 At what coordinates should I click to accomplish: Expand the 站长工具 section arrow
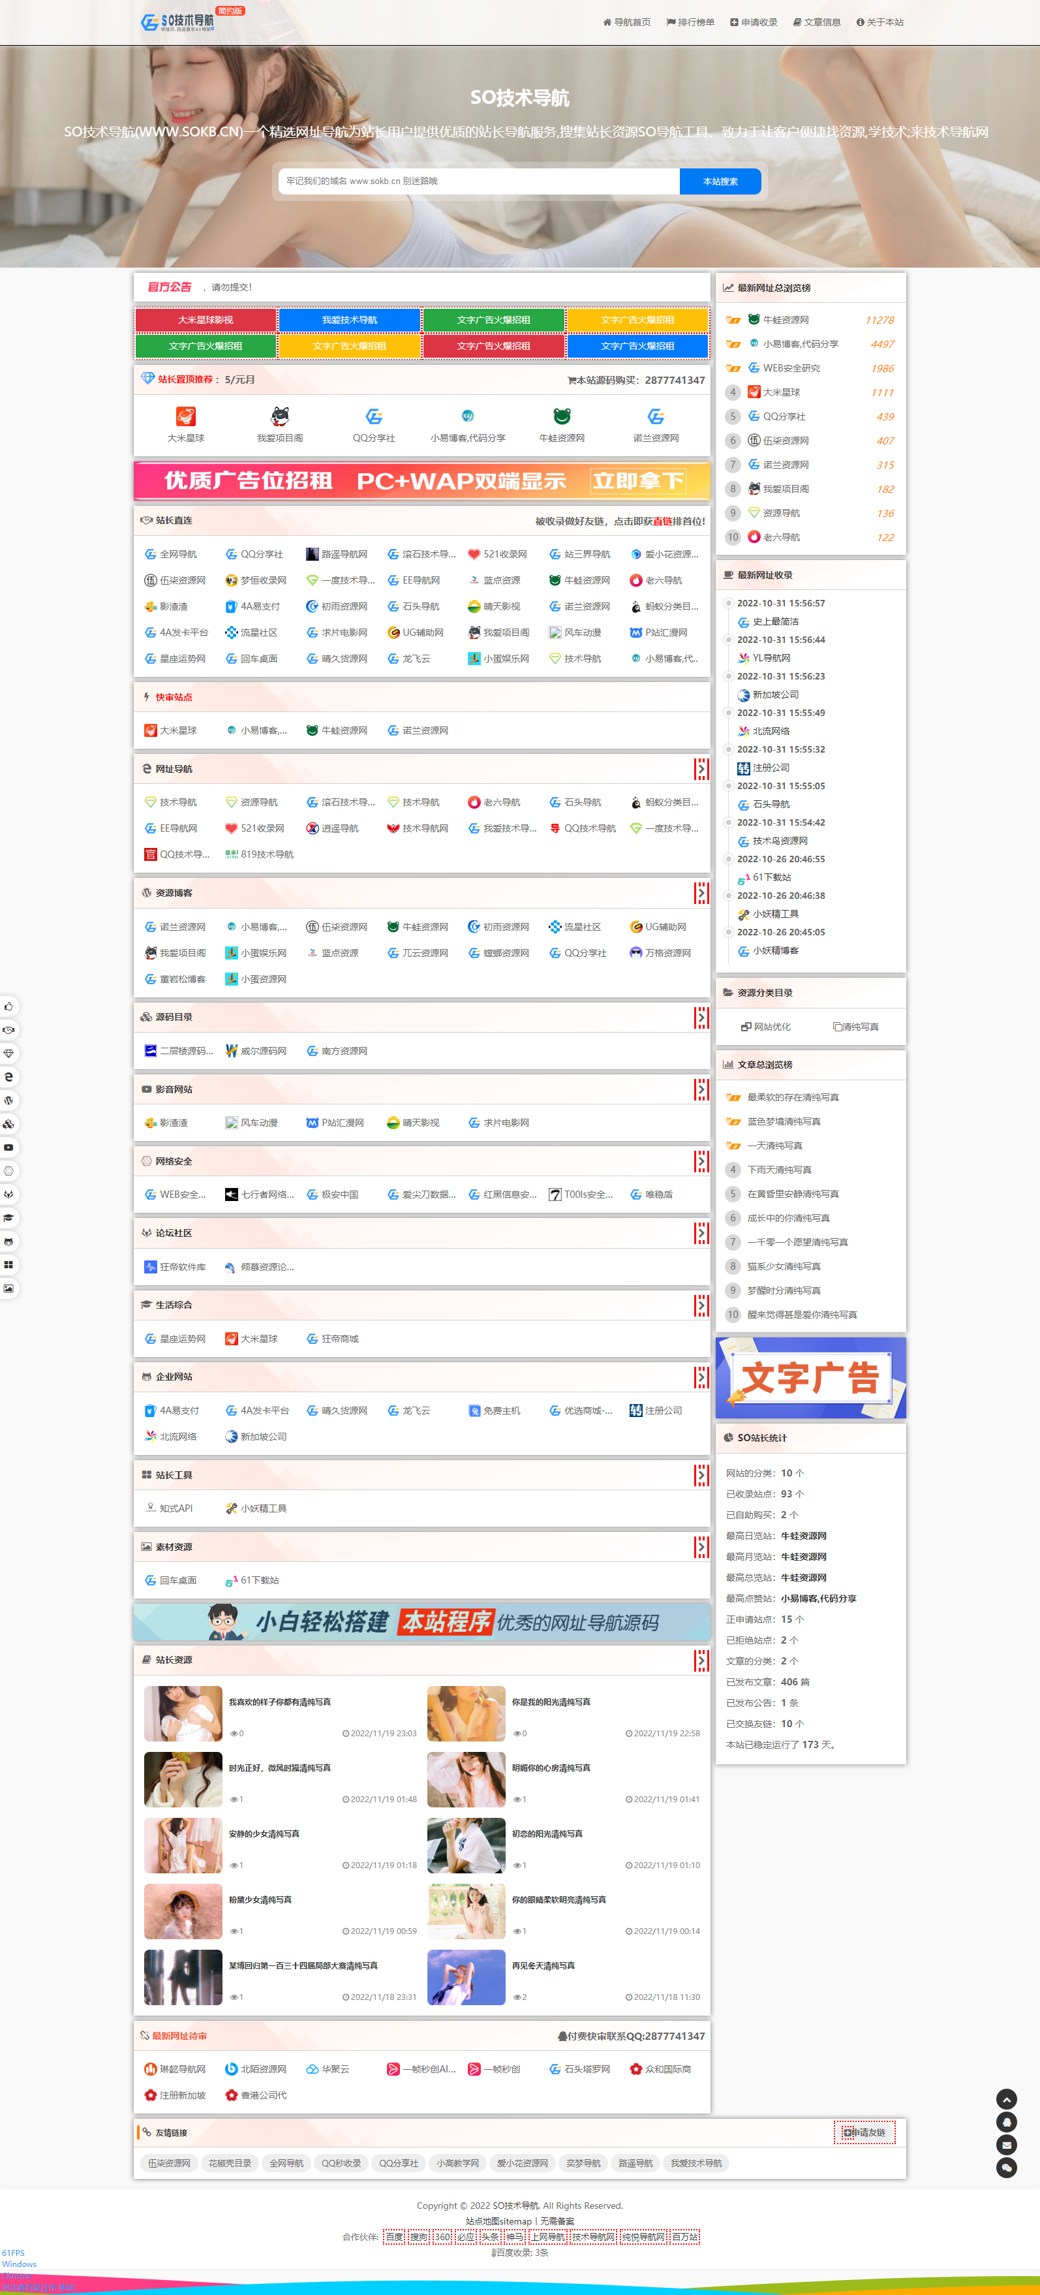pyautogui.click(x=701, y=1475)
